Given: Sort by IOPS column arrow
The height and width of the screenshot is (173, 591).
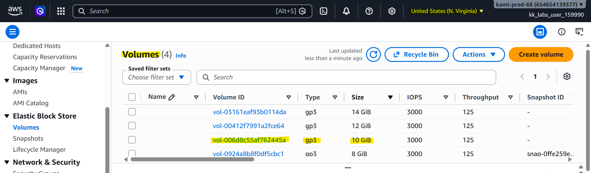Looking at the screenshot, I should (446, 97).
